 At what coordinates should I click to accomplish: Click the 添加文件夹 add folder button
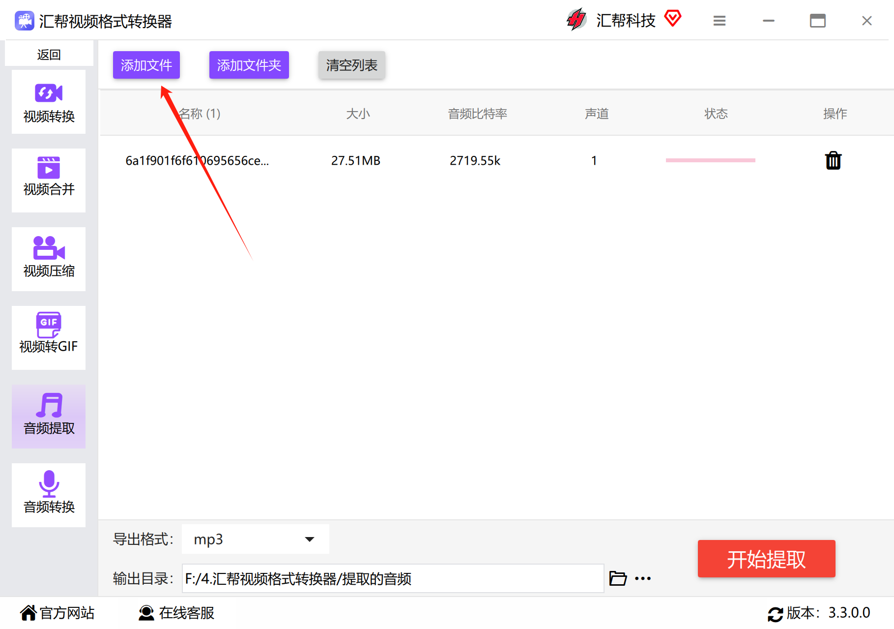point(249,65)
